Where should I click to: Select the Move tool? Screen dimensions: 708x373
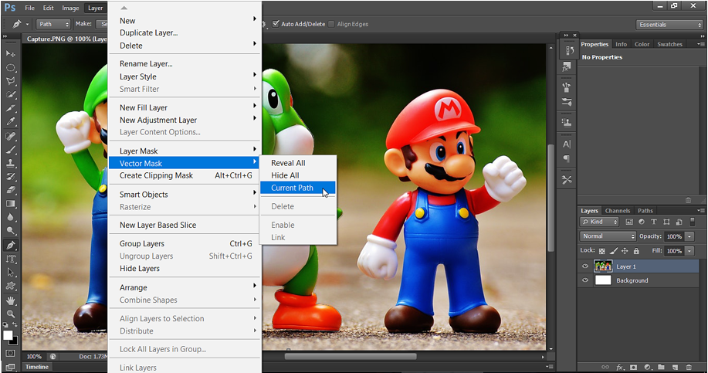click(10, 54)
